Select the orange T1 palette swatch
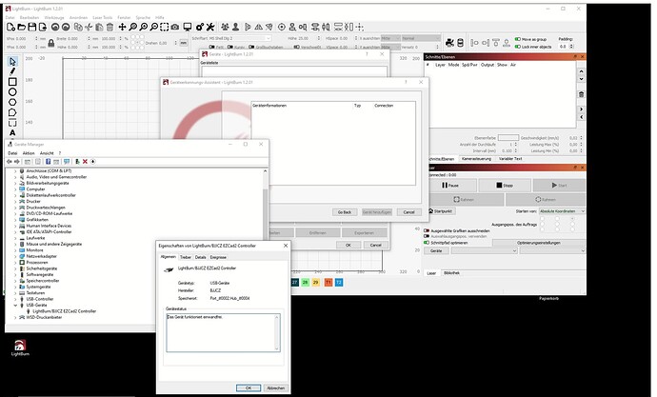This screenshot has width=657, height=397. [x=328, y=283]
